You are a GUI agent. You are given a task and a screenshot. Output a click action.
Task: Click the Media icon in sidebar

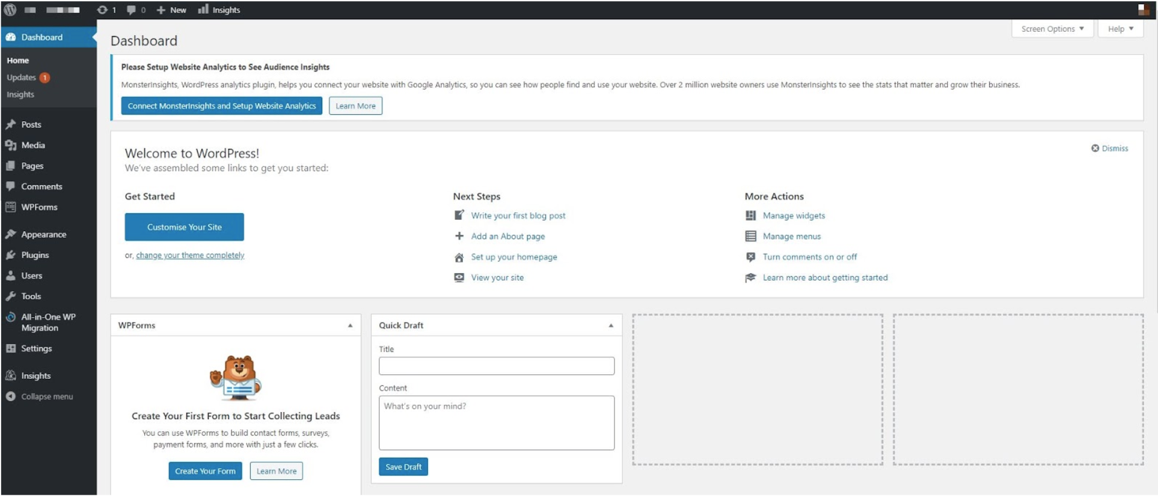coord(11,145)
